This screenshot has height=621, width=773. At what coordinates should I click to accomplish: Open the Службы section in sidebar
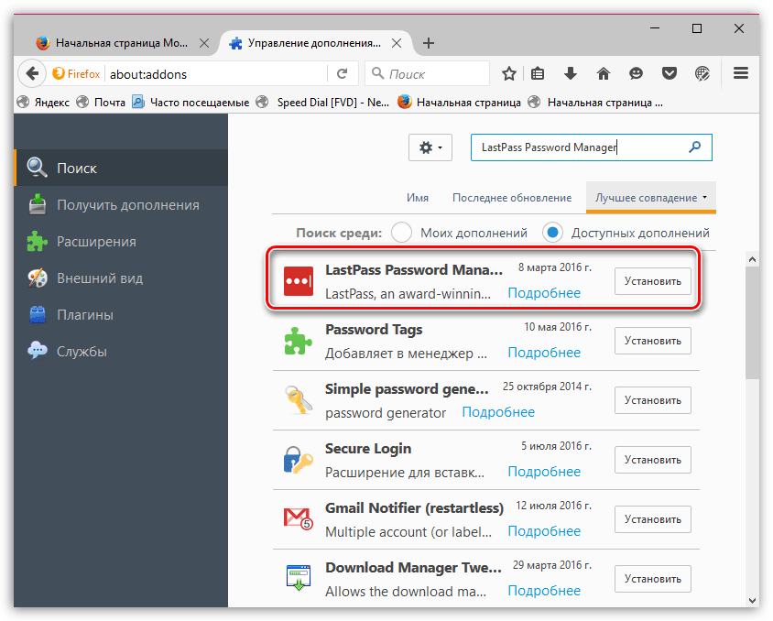[x=121, y=352]
